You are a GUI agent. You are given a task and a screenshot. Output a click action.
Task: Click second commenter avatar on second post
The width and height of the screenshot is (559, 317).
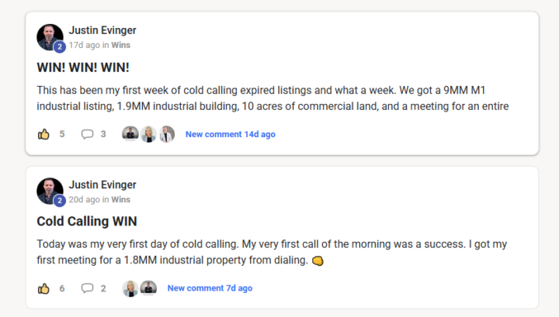point(148,288)
